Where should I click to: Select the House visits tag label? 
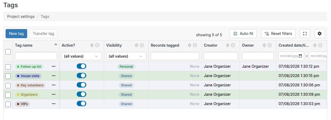28,76
